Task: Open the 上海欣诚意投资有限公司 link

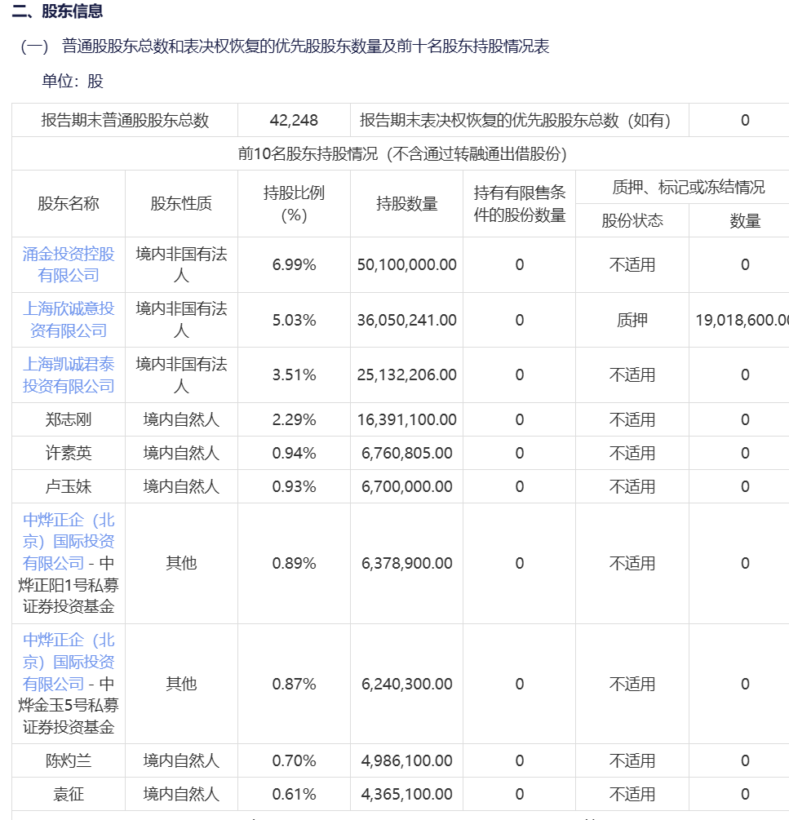Action: point(69,320)
